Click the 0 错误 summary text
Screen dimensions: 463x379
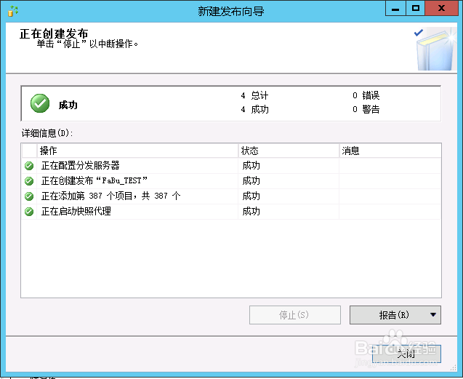[366, 95]
